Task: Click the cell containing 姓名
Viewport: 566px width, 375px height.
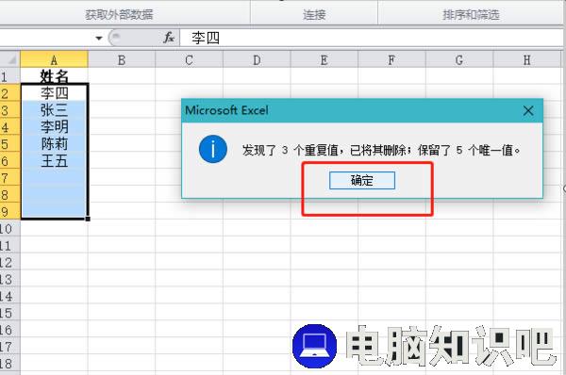Action: click(54, 76)
